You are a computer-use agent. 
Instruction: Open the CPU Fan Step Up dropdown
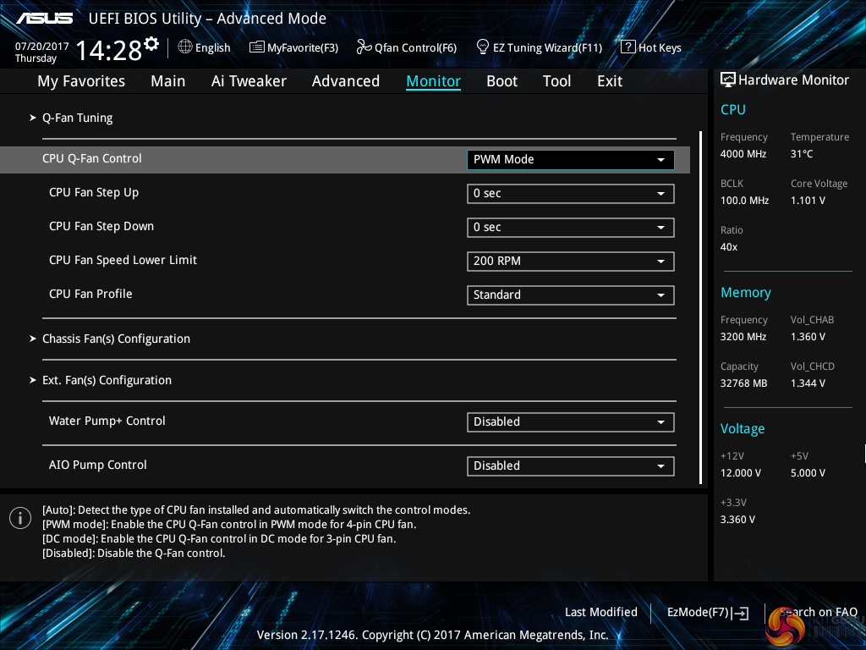[x=571, y=194]
